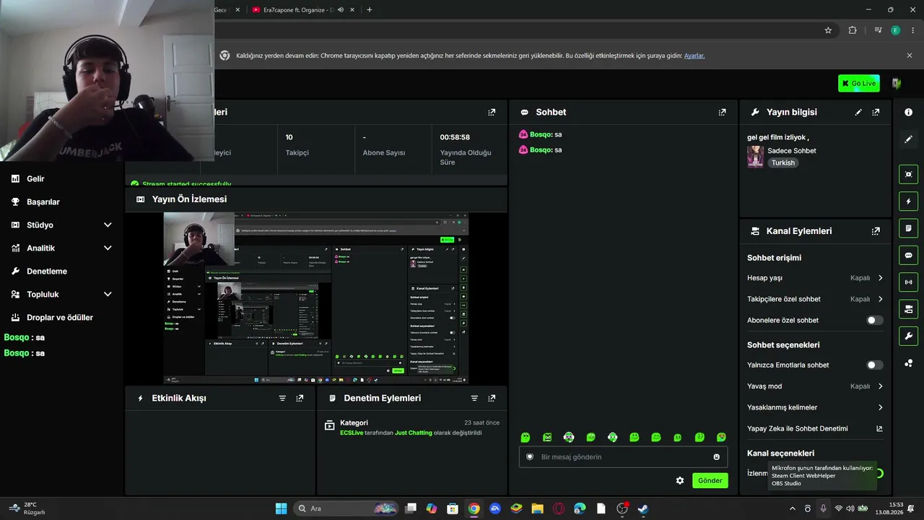Toggle the activity feed lightning icon
The width and height of the screenshot is (924, 520).
coord(908,201)
